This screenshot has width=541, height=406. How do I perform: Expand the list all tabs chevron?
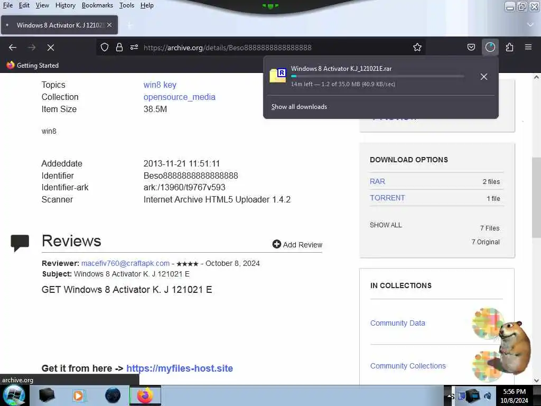coord(530,25)
